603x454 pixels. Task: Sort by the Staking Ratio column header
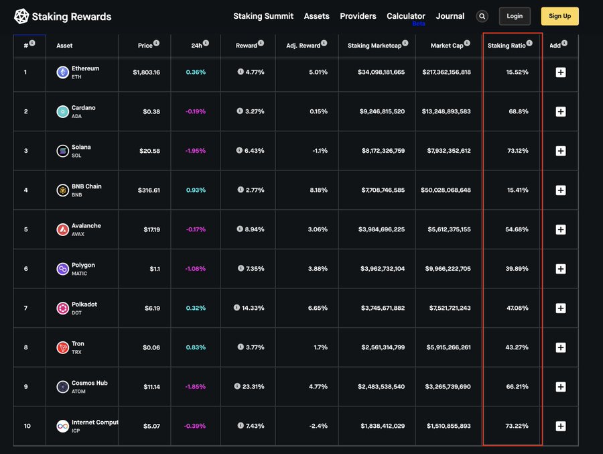507,46
